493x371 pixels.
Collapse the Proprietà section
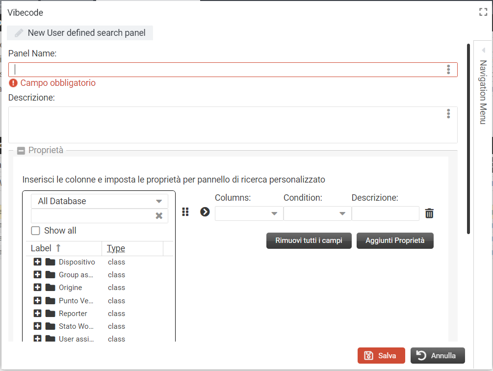(21, 151)
